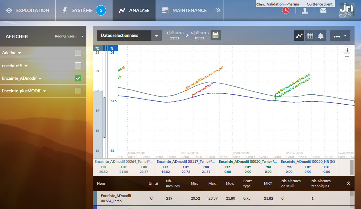This screenshot has width=361, height=209.
Task: Click the blue vertical temperature range bar
Action: [x=104, y=118]
